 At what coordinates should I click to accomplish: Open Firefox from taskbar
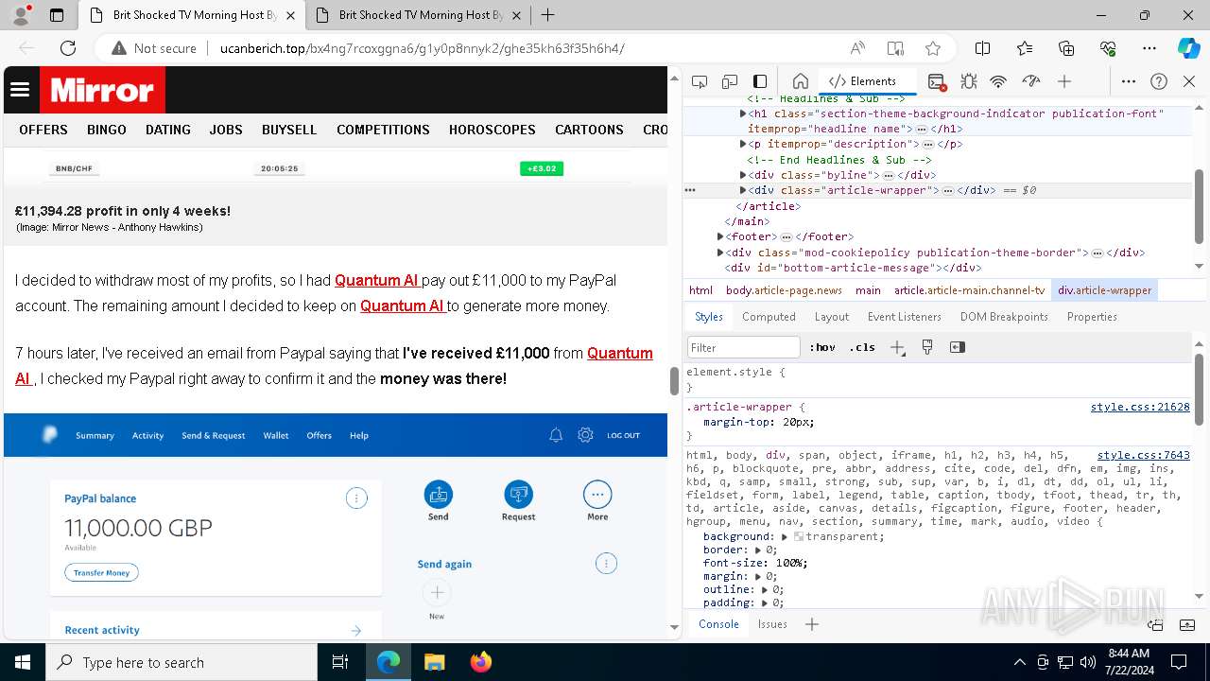pos(480,662)
